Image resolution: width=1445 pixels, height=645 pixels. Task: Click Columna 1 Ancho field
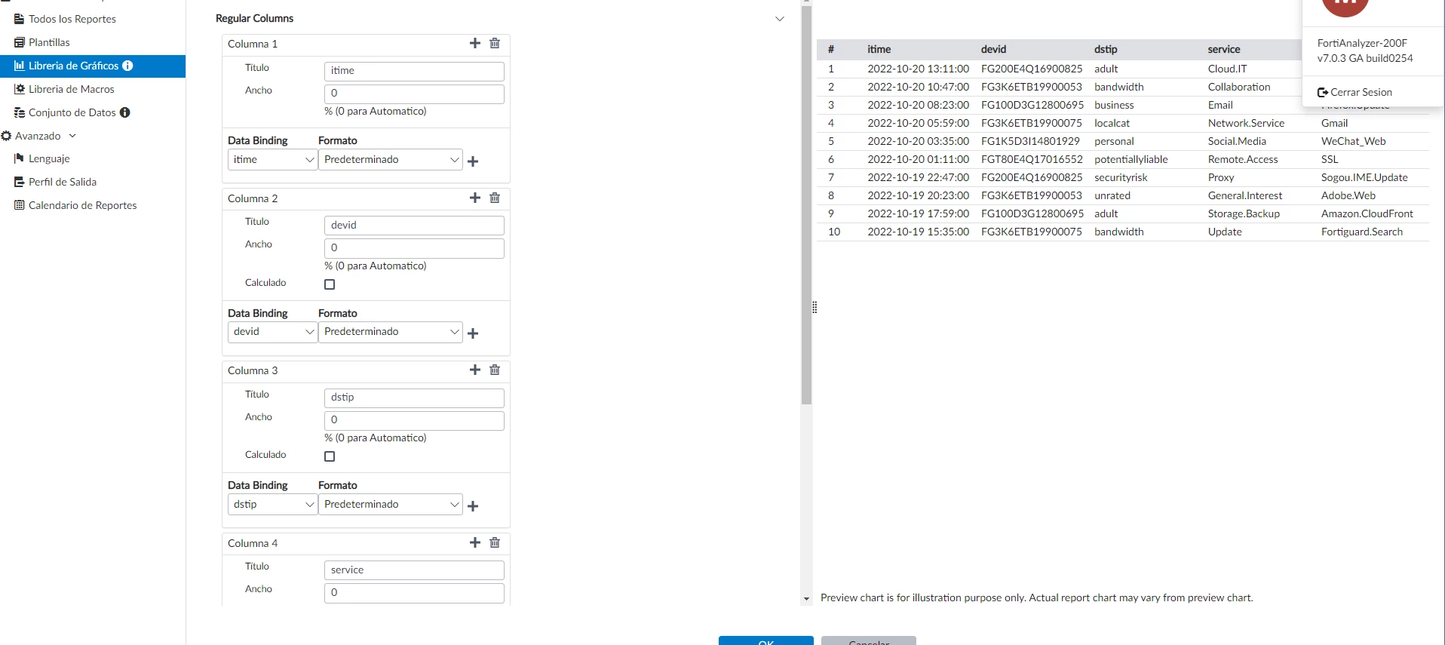click(414, 94)
